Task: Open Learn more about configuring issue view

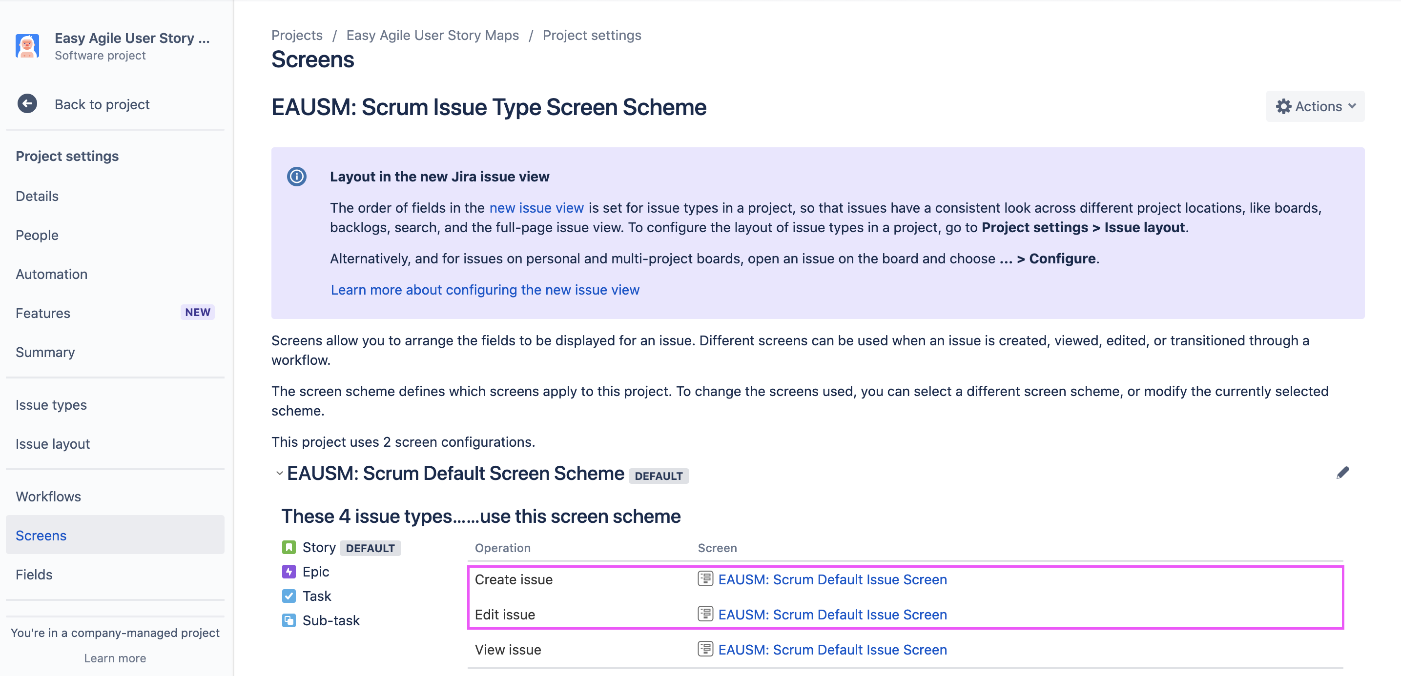Action: pos(485,290)
